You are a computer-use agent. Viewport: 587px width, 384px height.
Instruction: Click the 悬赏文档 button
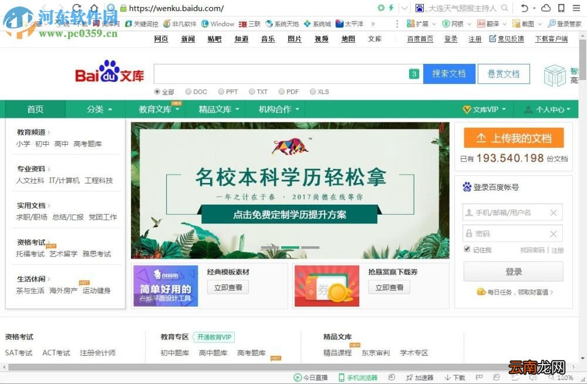[x=504, y=74]
